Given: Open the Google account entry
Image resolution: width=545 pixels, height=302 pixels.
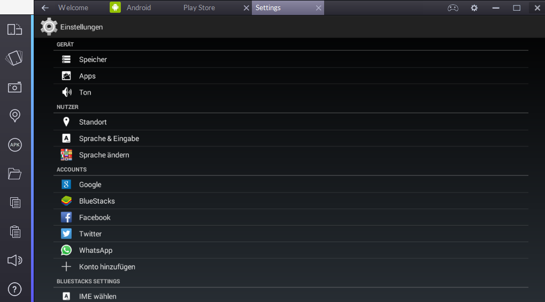Looking at the screenshot, I should click(x=291, y=184).
